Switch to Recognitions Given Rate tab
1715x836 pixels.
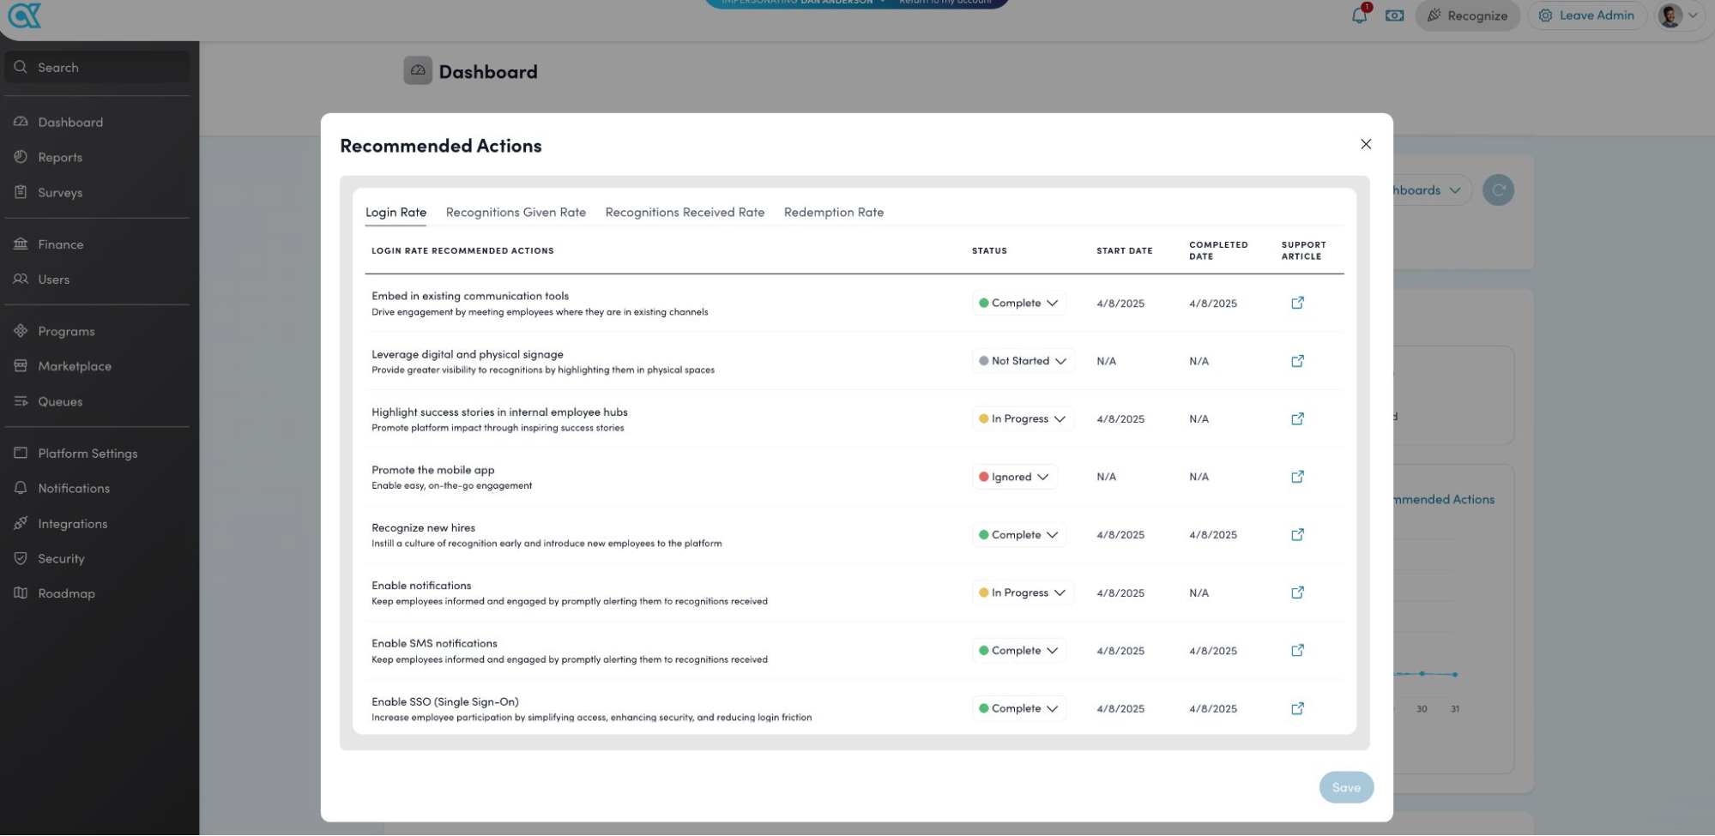coord(516,213)
